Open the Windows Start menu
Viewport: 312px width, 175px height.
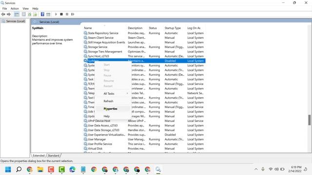(8, 170)
